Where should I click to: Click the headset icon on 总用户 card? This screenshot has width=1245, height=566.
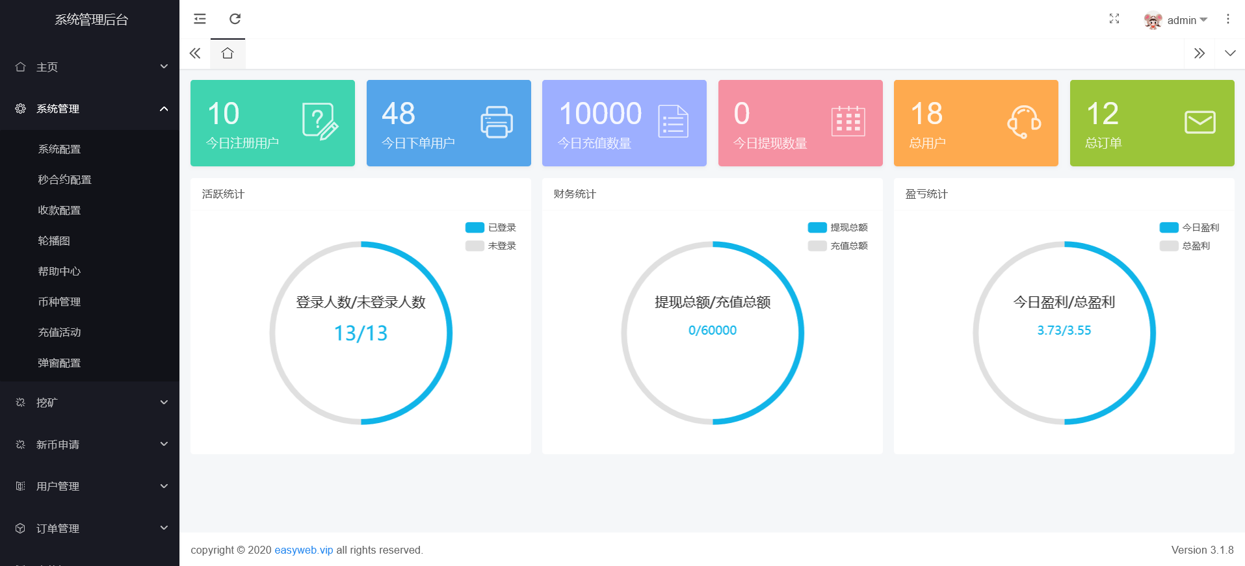tap(1023, 122)
